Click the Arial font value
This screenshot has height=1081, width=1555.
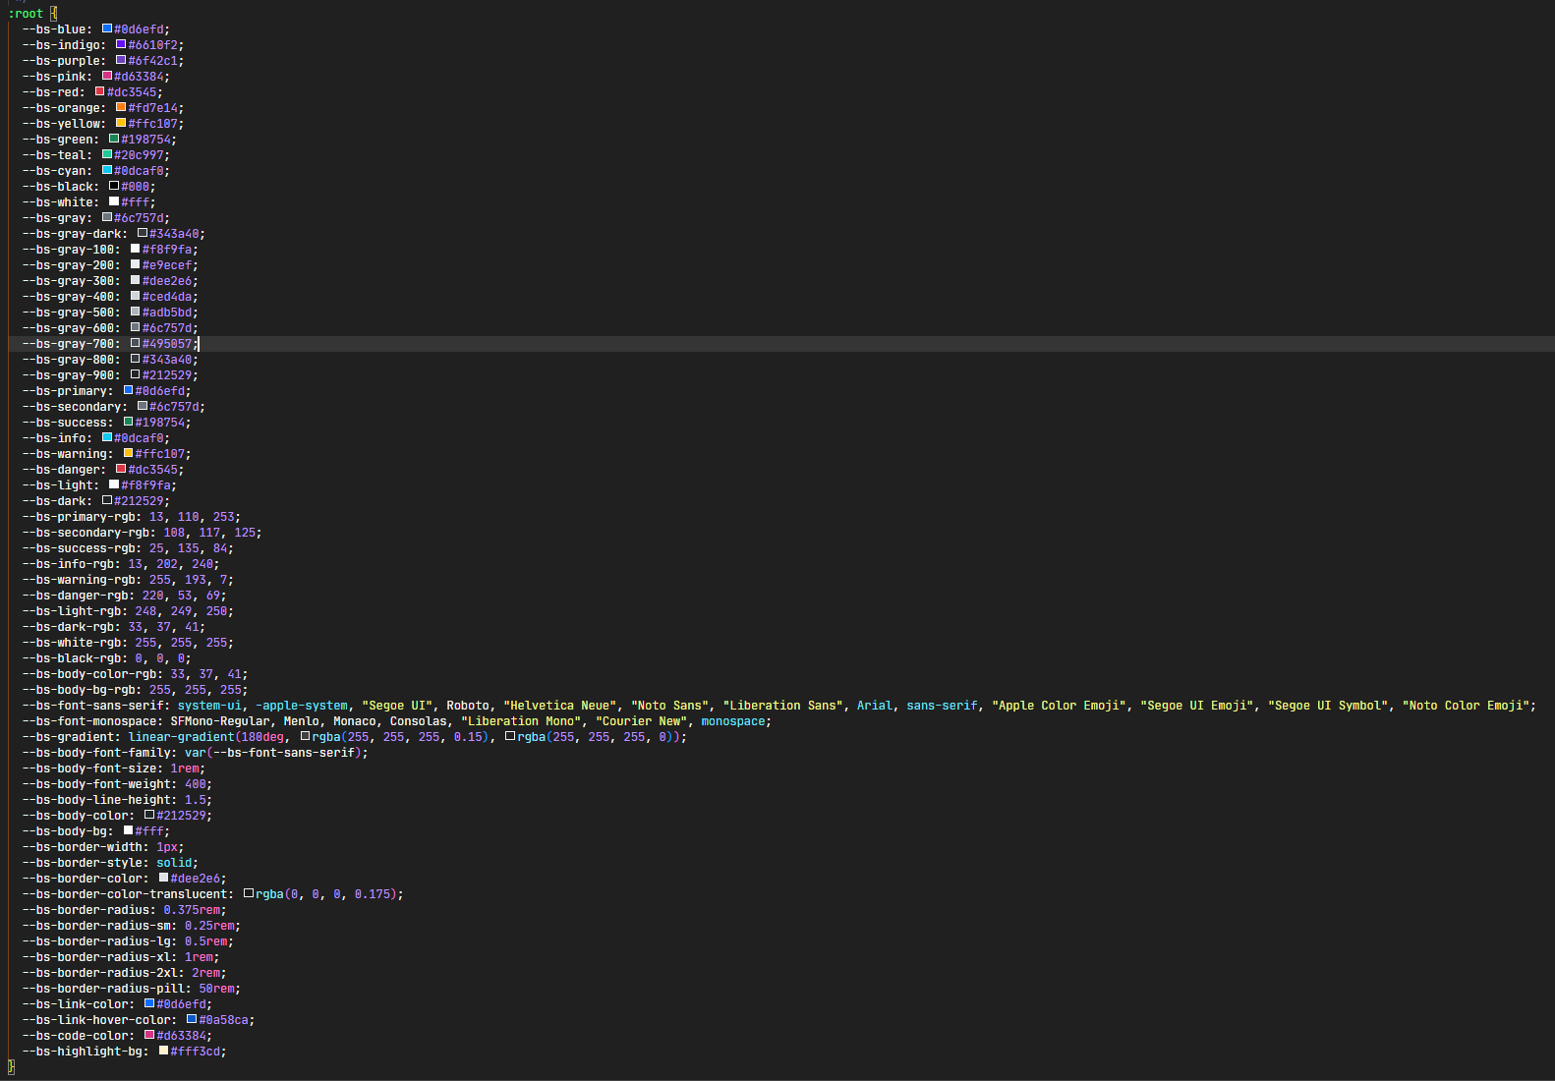[x=875, y=706]
